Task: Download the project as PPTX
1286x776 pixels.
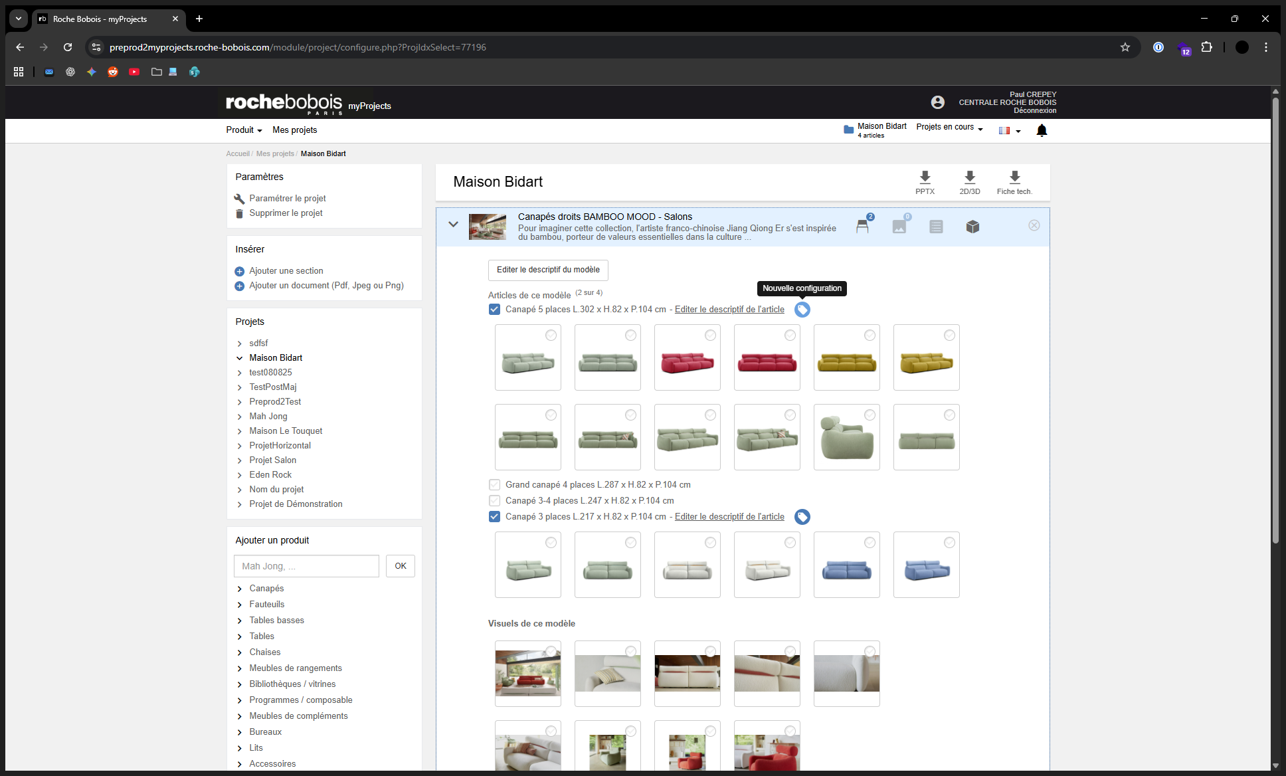Action: coord(925,181)
